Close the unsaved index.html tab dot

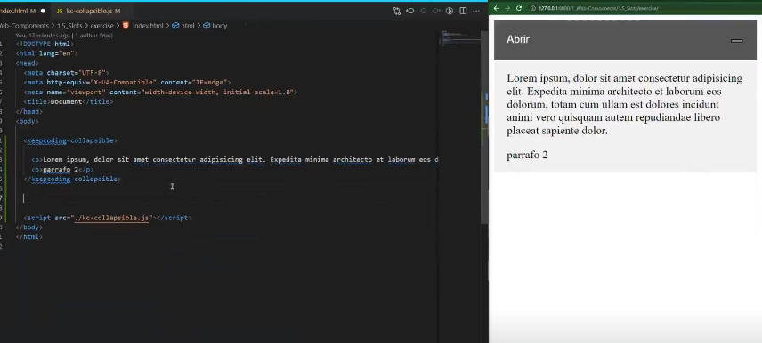43,11
